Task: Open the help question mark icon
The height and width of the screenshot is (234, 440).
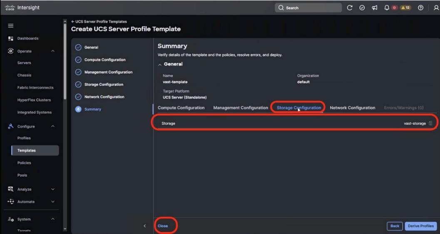Action: 420,8
